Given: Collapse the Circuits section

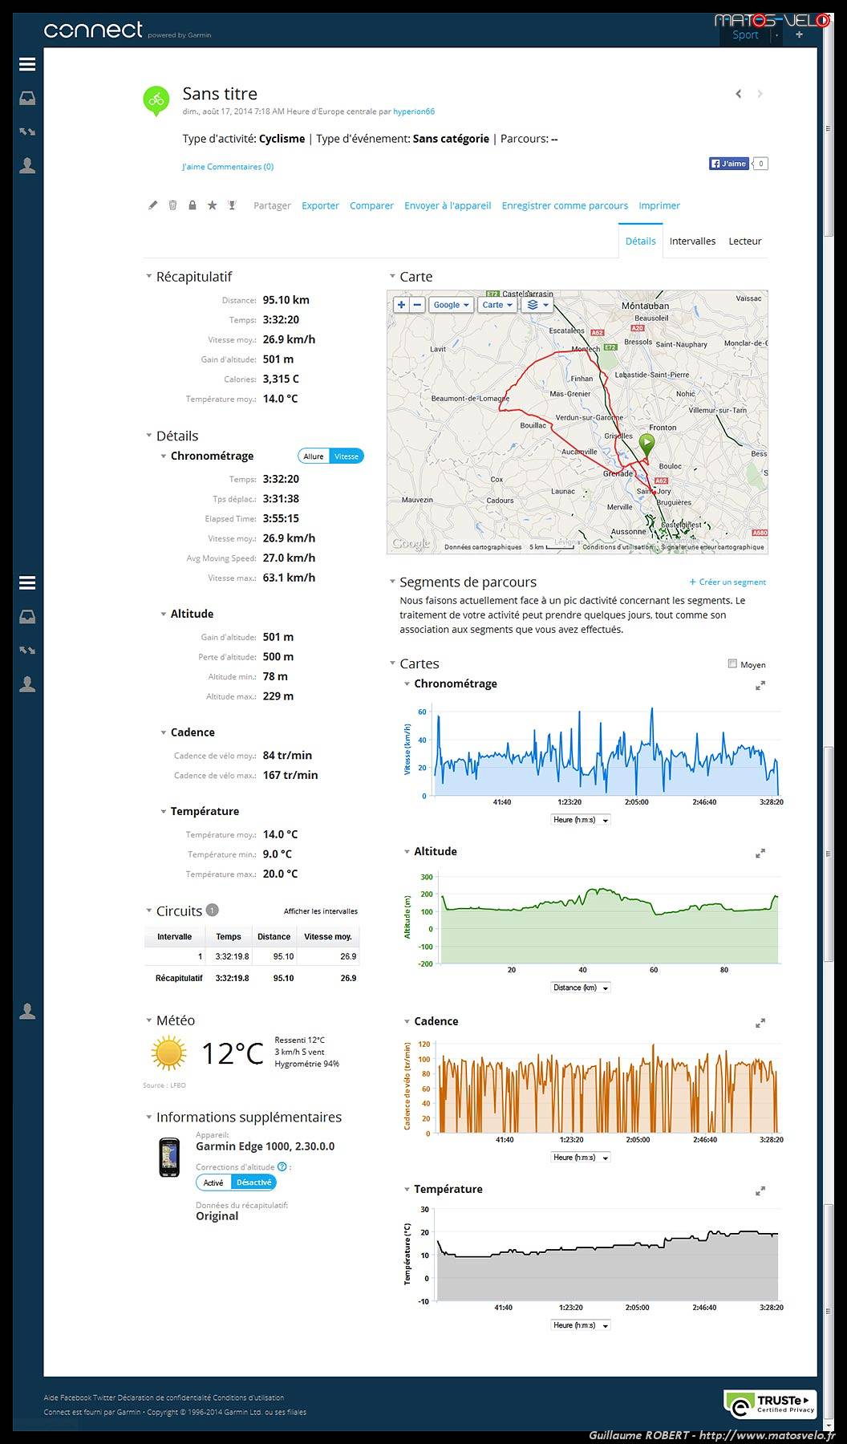Looking at the screenshot, I should pos(148,911).
